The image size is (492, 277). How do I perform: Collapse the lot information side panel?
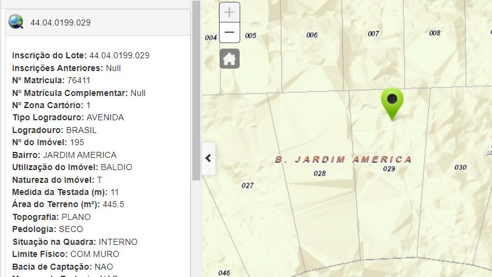click(x=208, y=158)
